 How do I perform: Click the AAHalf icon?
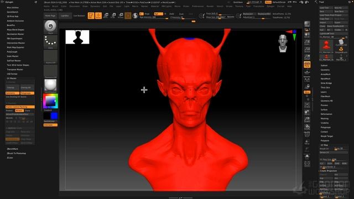pos(307,56)
